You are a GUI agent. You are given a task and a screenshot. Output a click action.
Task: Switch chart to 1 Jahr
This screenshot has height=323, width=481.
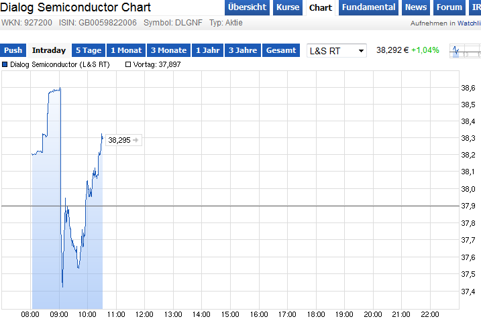coord(208,50)
